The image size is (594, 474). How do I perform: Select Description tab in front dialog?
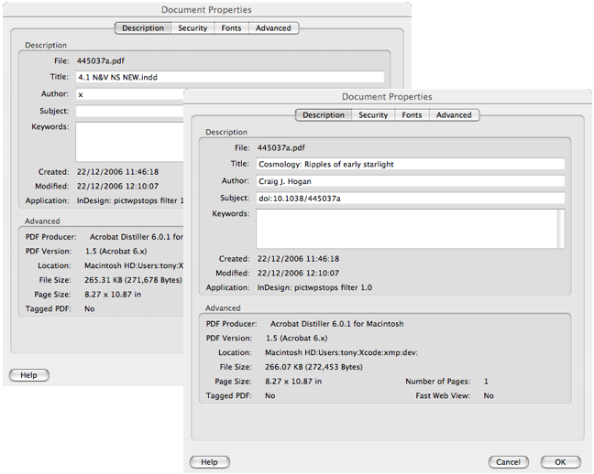(323, 115)
